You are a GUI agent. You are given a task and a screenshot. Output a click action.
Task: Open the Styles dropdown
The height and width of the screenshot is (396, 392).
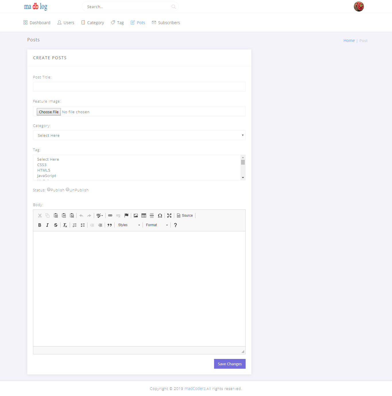[129, 225]
